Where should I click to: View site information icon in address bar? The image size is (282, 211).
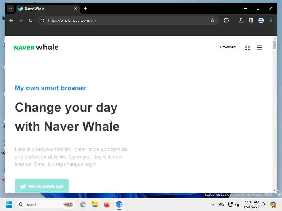[x=43, y=20]
